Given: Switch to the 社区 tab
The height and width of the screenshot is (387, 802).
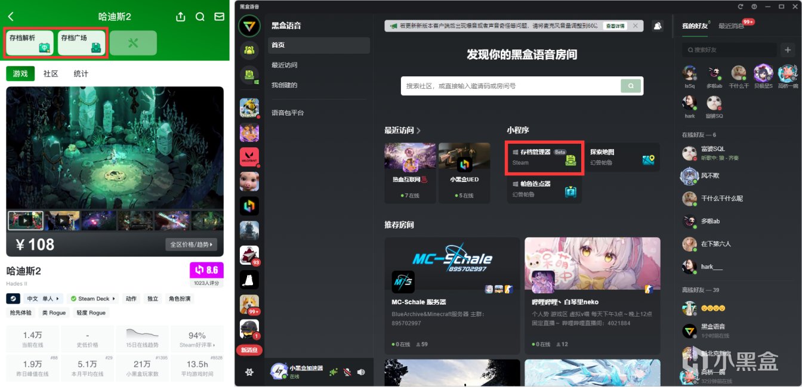Looking at the screenshot, I should 51,73.
